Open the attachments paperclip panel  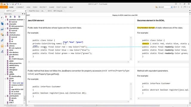click(x=2, y=40)
